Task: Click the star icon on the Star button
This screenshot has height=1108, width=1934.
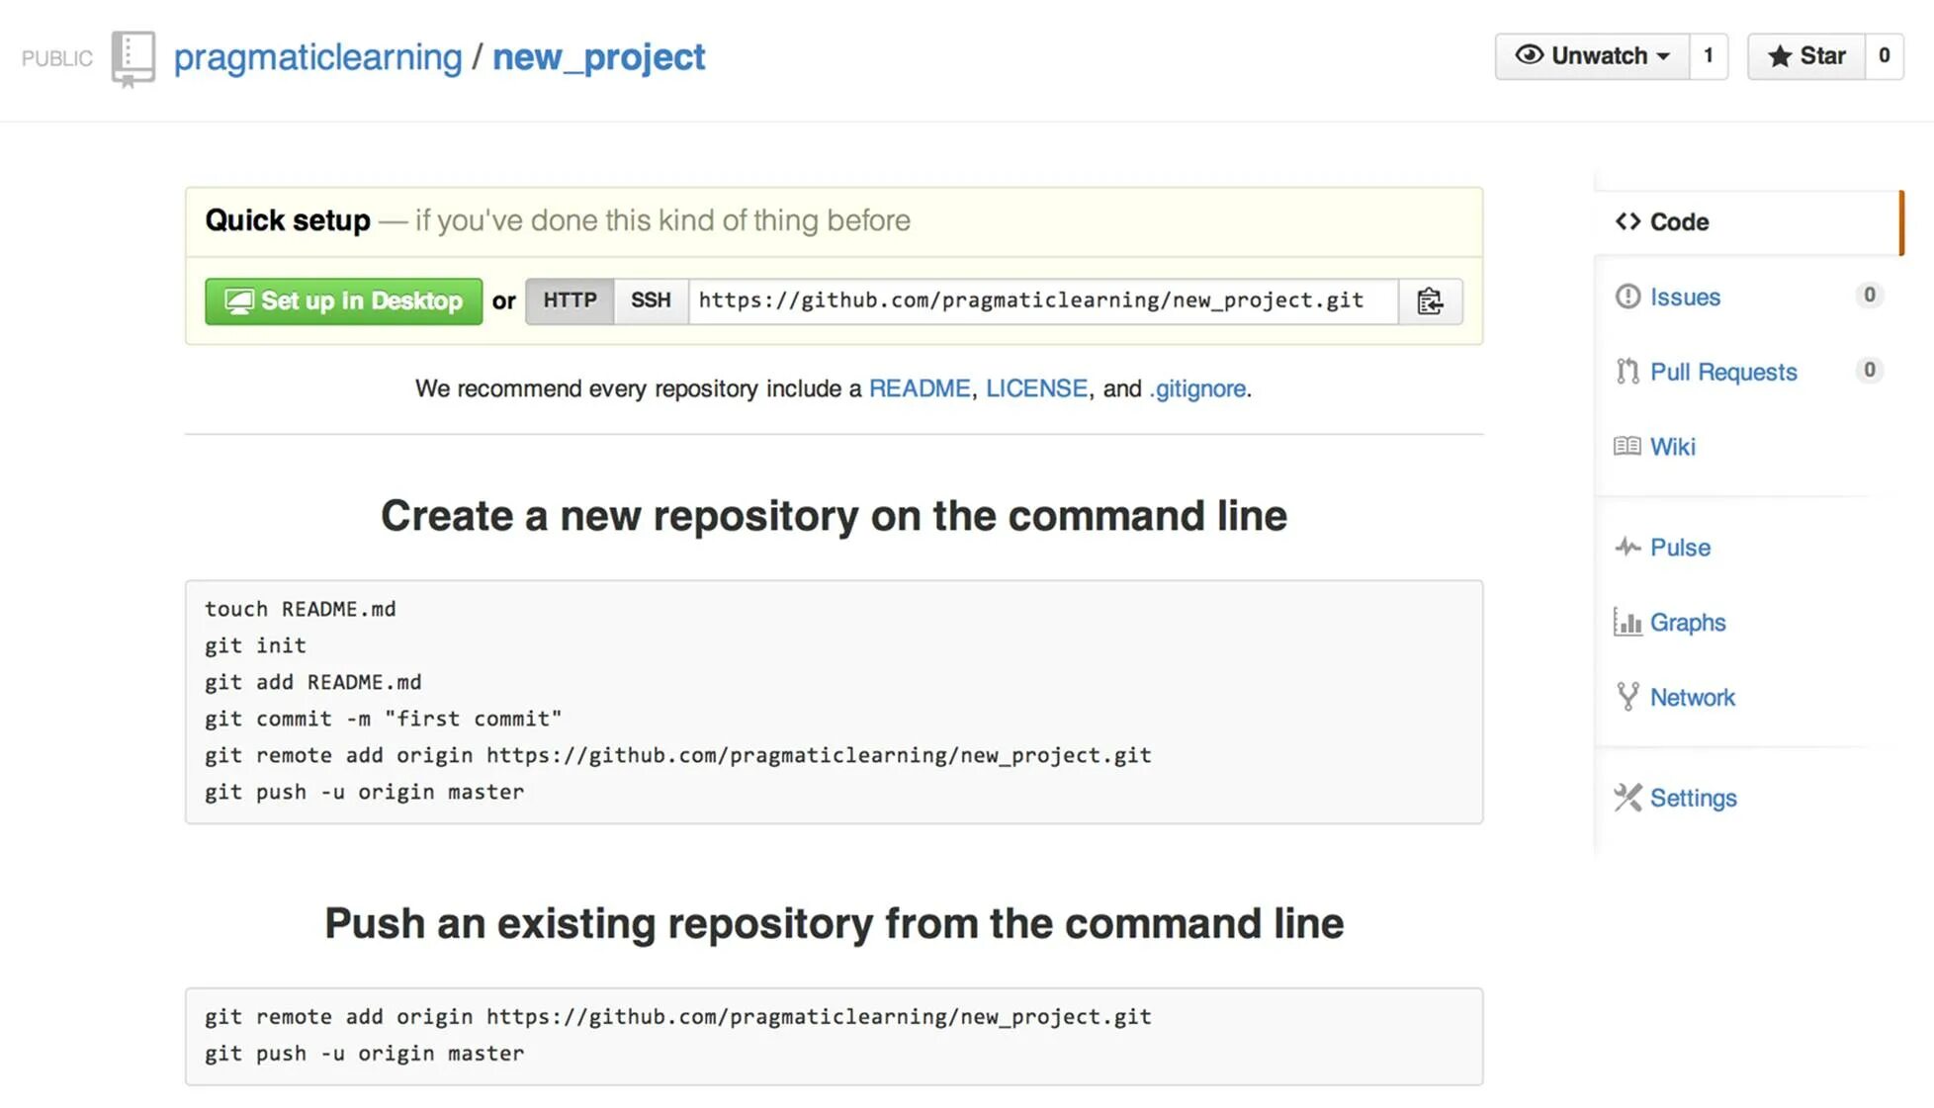Action: coord(1780,56)
